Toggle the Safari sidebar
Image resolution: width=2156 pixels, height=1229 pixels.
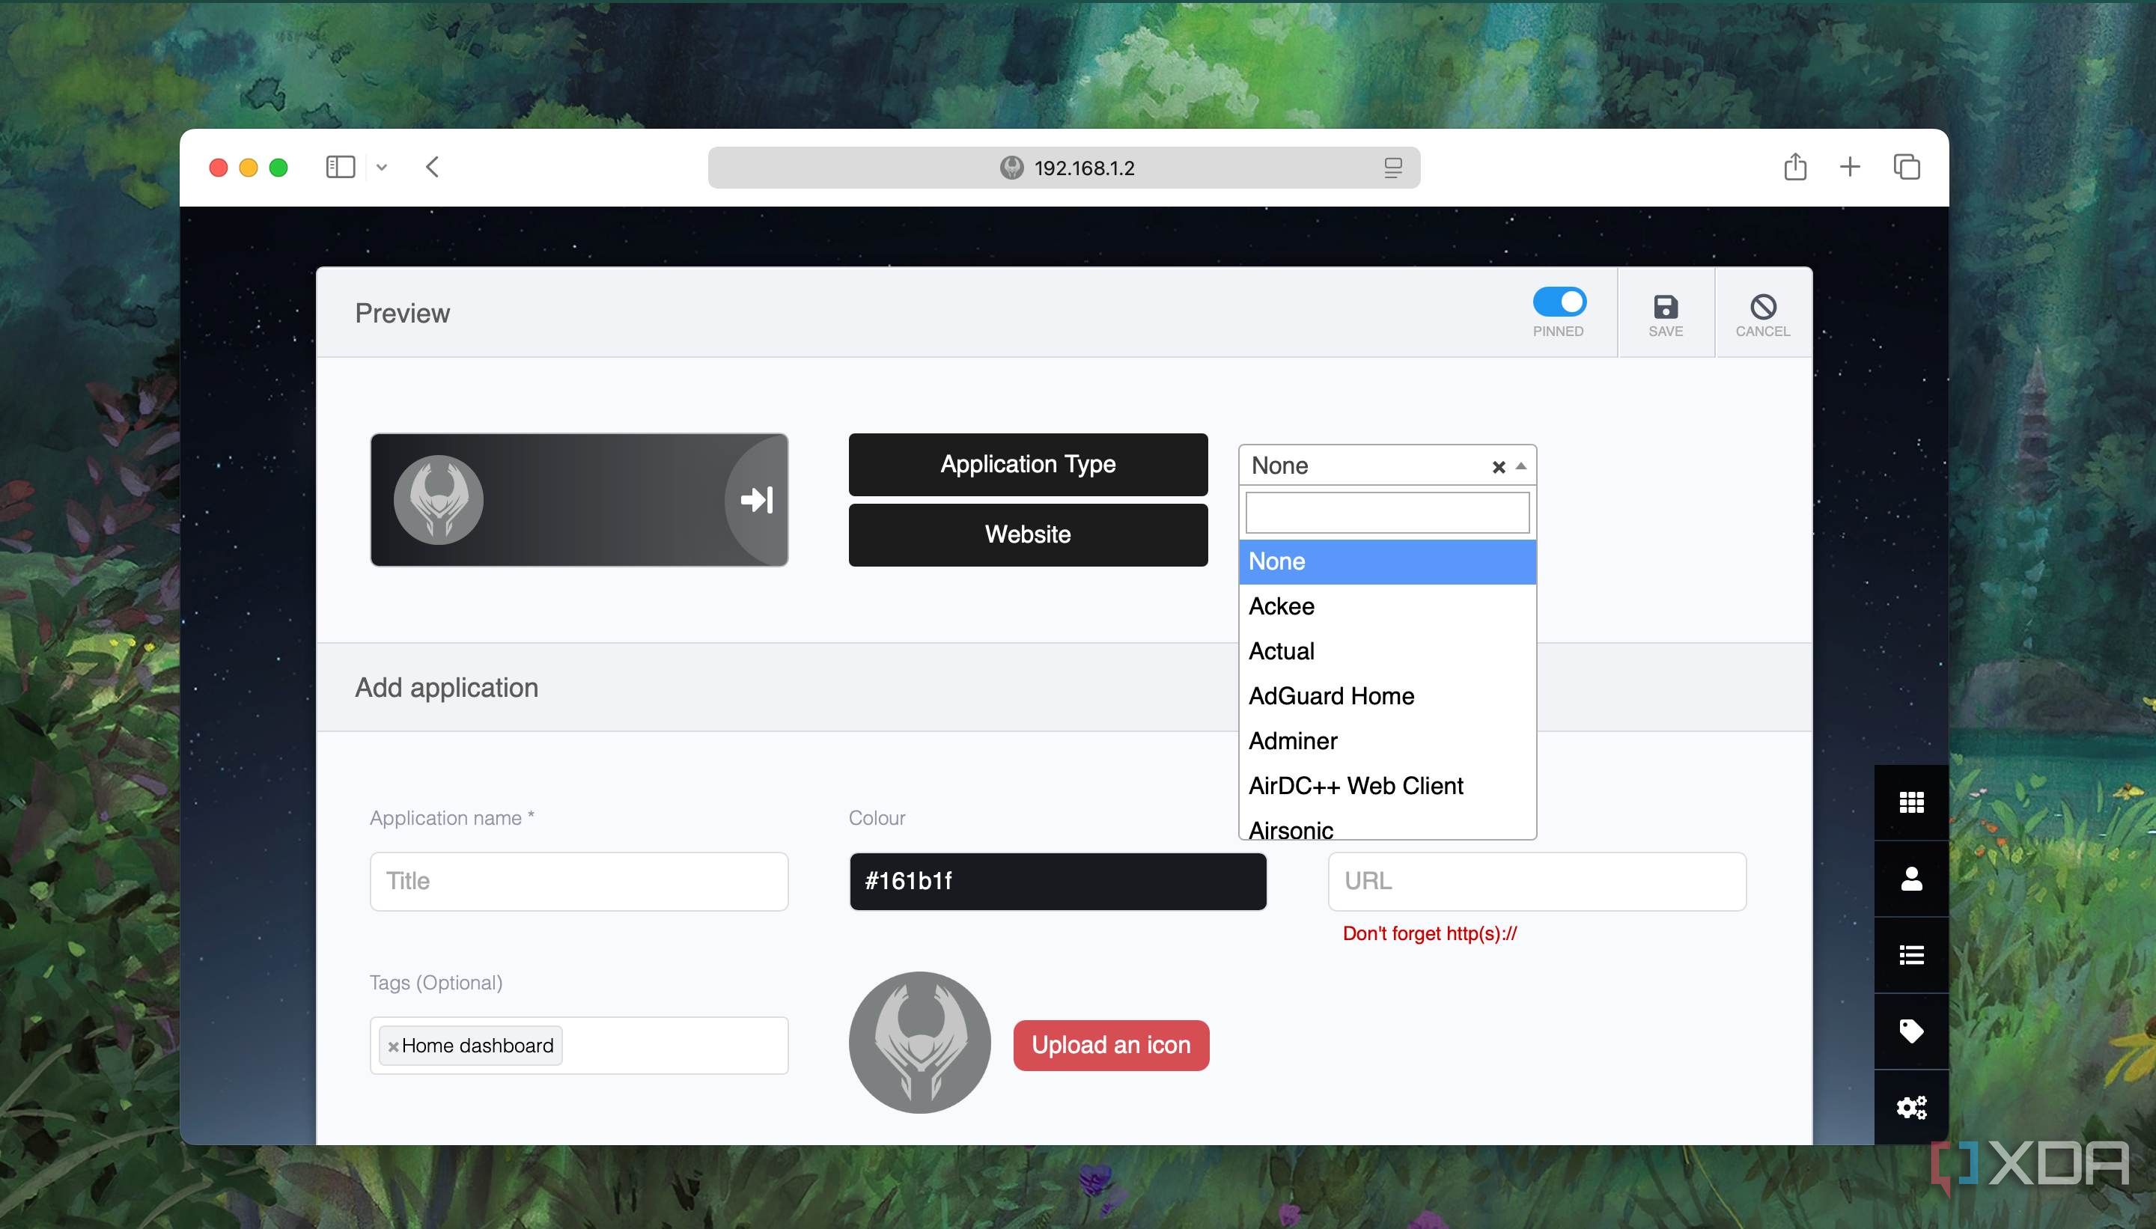(340, 166)
